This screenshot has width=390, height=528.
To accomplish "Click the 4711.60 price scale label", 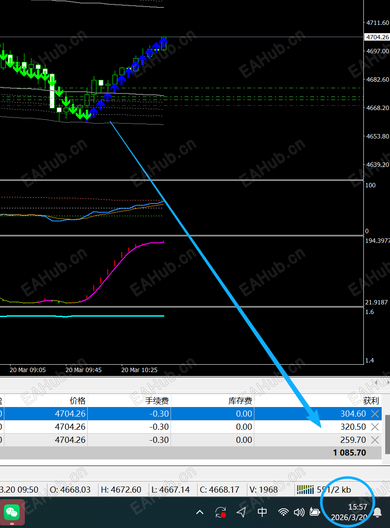I will click(x=378, y=23).
